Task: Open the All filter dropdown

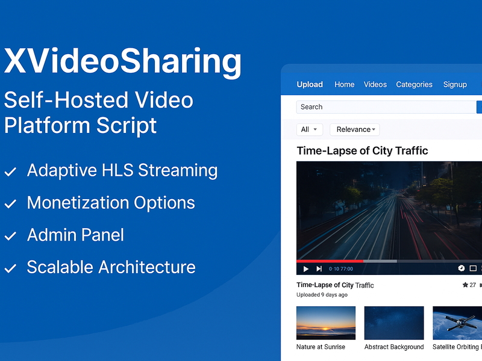Action: coord(309,129)
